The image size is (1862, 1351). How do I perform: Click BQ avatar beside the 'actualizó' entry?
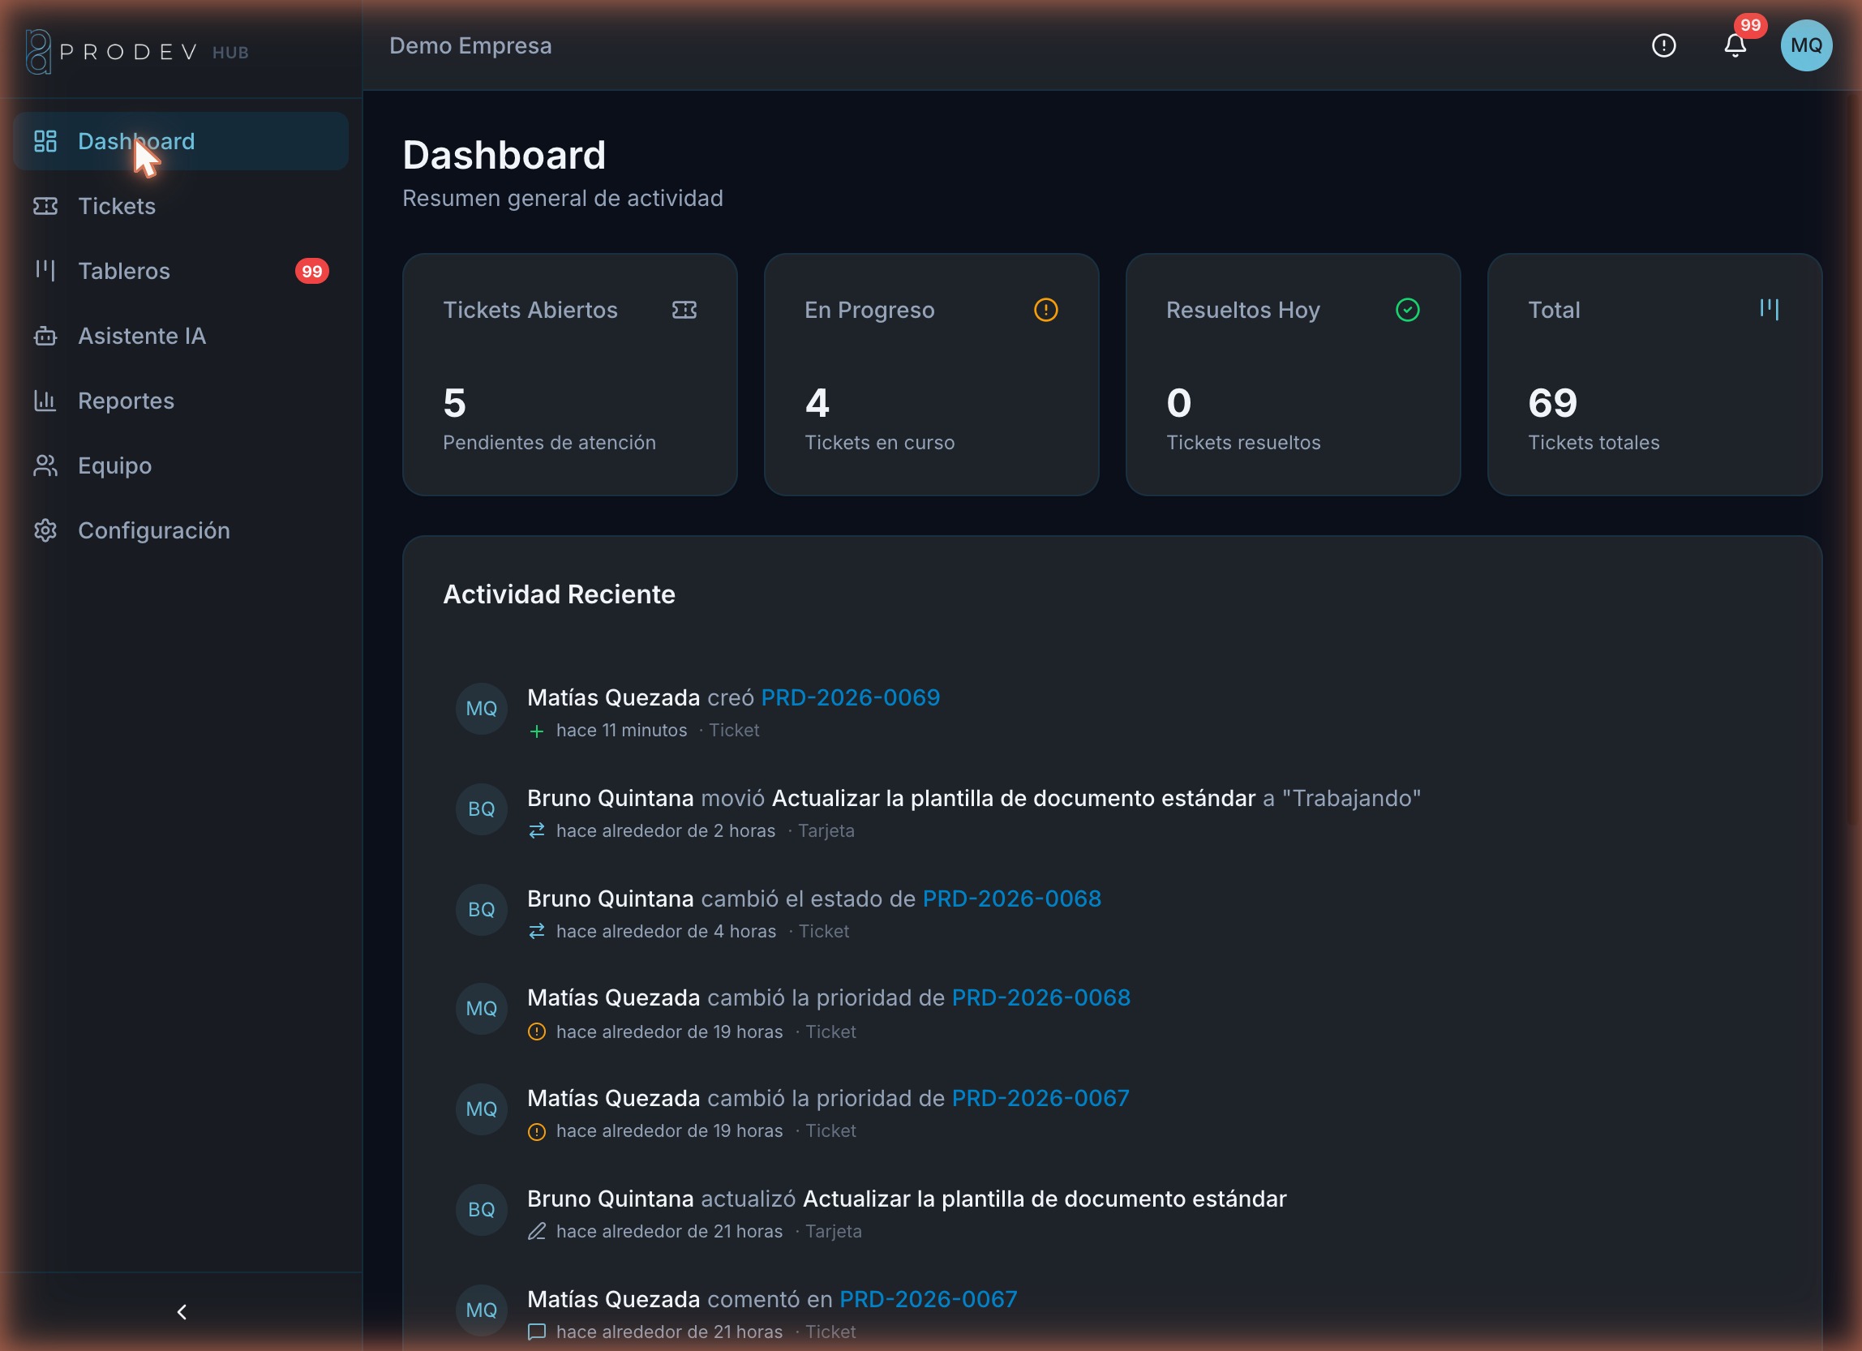tap(481, 1210)
